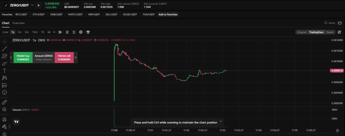Select the TradingView chart mode
Screen dimensions: 345x136
click(x=316, y=32)
